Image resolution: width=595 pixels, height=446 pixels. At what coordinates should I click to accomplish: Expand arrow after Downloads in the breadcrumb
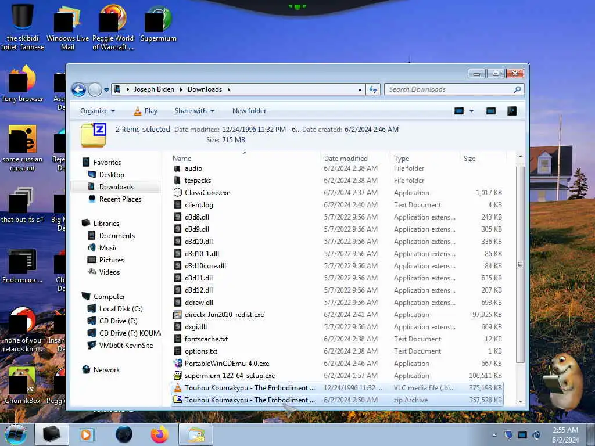pos(229,89)
